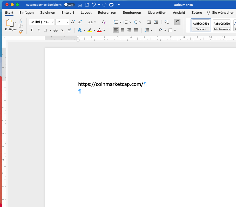Viewport: 236px width, 207px height.
Task: Print document using printer icon
Action: (x=111, y=5)
